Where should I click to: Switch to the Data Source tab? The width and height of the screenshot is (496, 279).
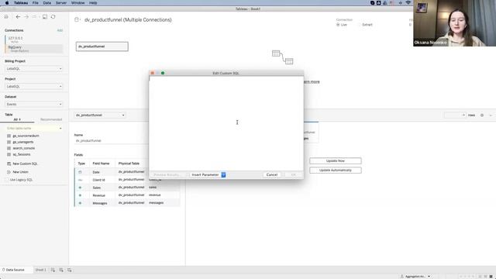coord(15,270)
